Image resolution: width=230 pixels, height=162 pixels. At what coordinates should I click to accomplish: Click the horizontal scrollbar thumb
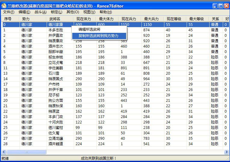point(26,152)
